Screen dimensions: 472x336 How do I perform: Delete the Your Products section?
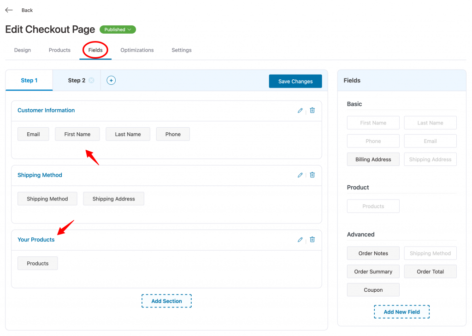tap(313, 239)
